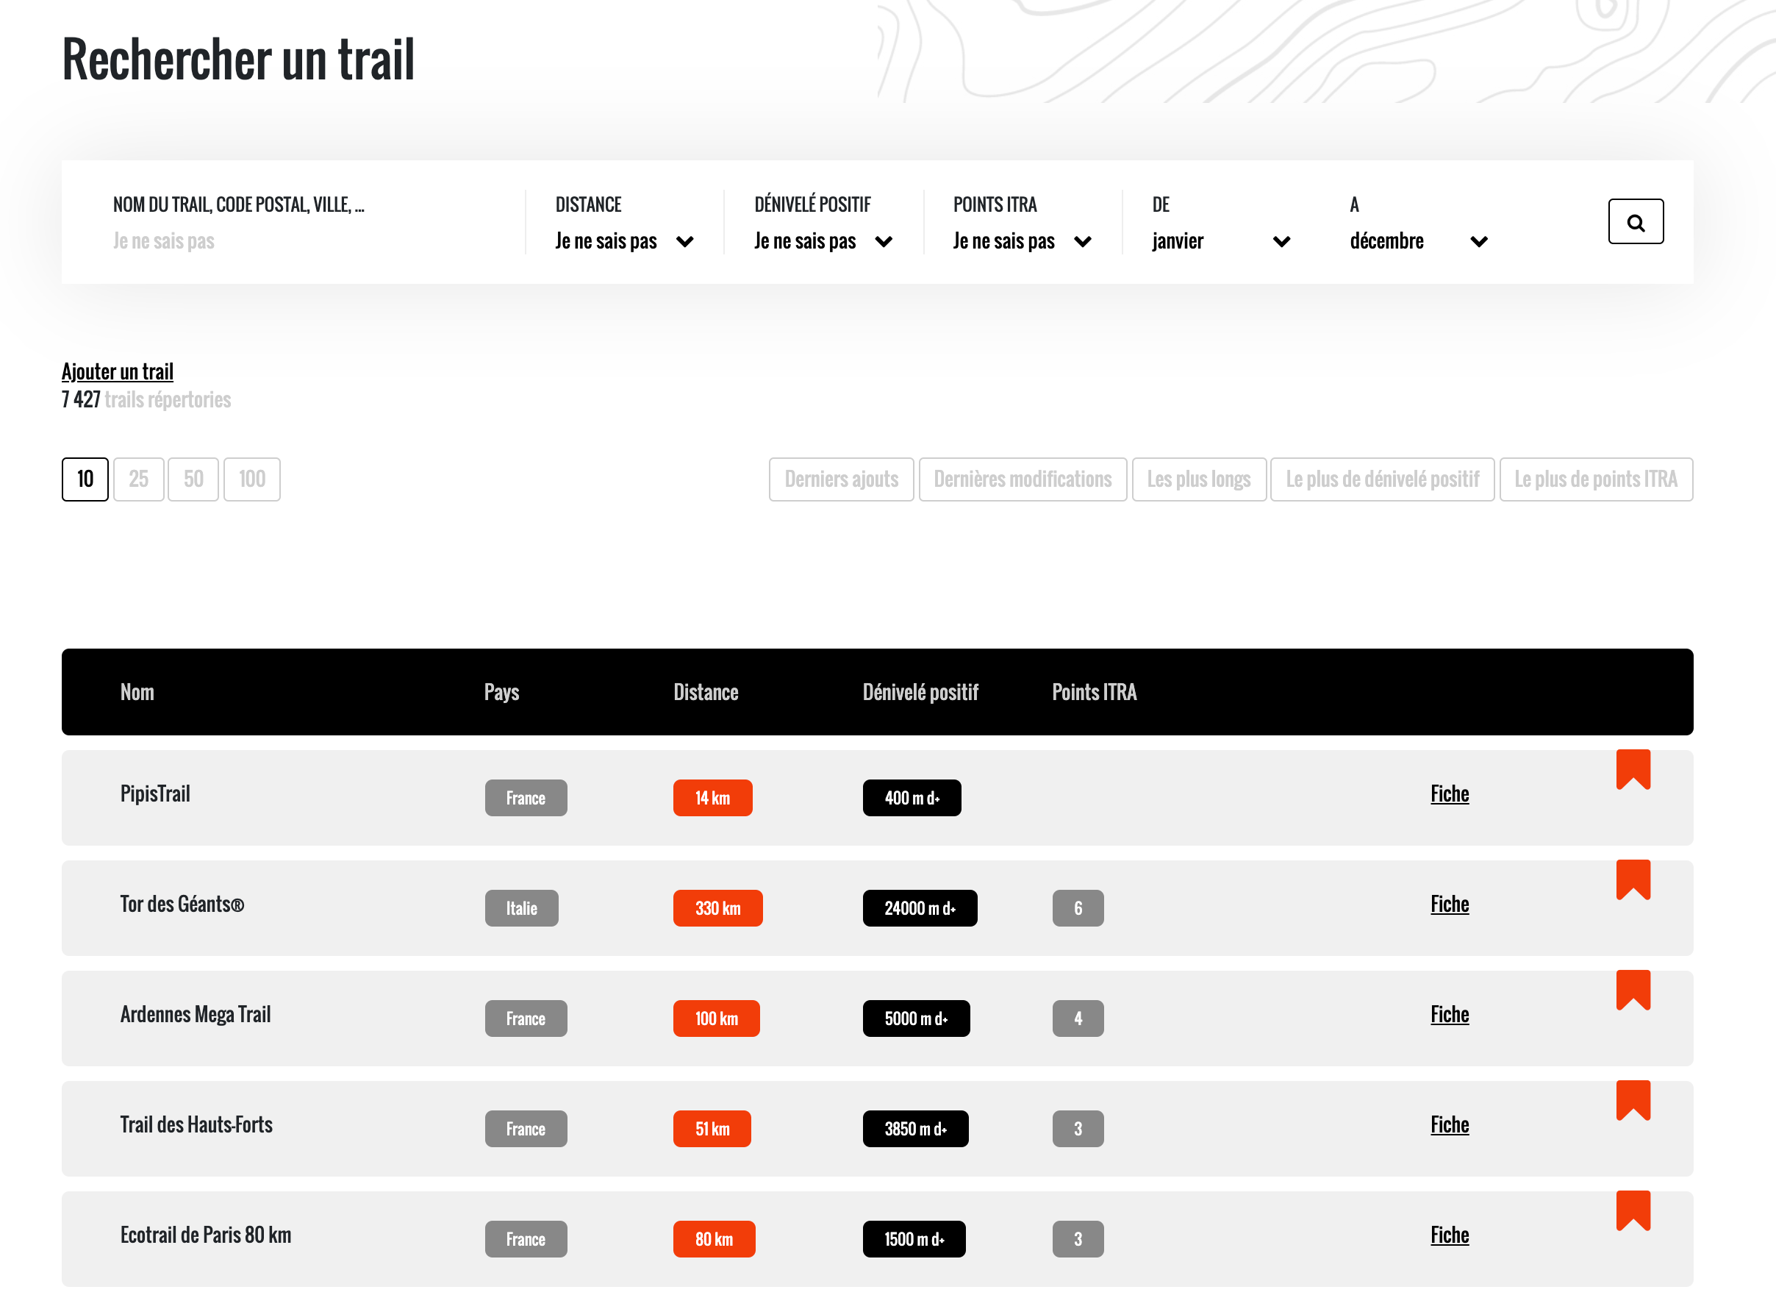
Task: Open the Dénivelé positif dropdown
Action: (823, 240)
